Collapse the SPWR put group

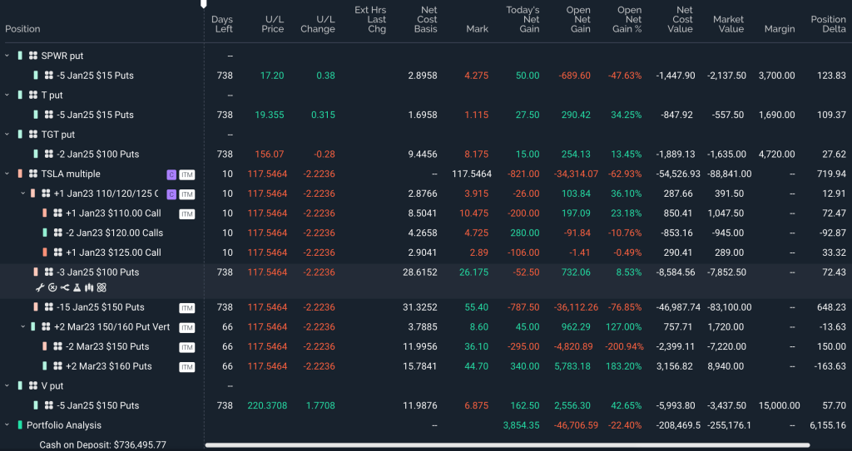(7, 56)
